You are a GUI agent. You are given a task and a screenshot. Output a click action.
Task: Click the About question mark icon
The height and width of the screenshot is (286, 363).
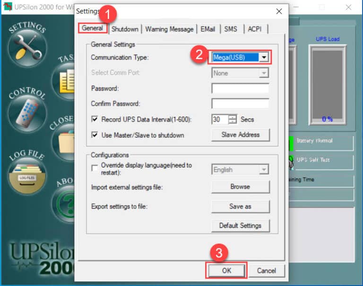[x=63, y=204]
